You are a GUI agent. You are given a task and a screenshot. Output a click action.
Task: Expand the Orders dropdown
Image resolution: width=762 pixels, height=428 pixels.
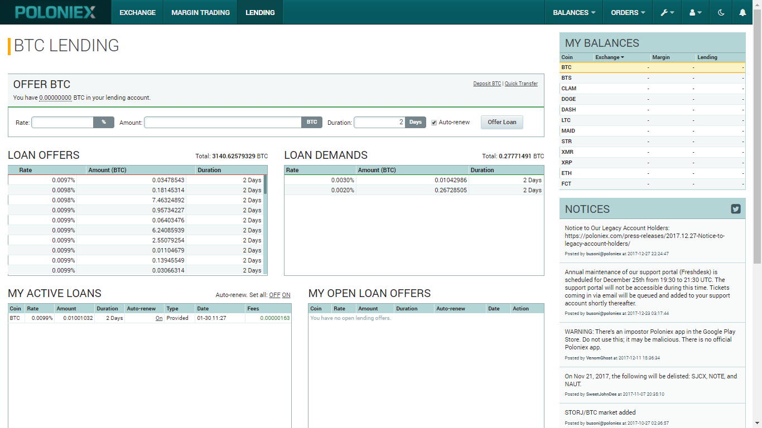pyautogui.click(x=628, y=12)
